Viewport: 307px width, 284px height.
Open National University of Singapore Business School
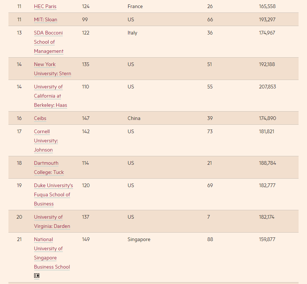click(x=52, y=253)
